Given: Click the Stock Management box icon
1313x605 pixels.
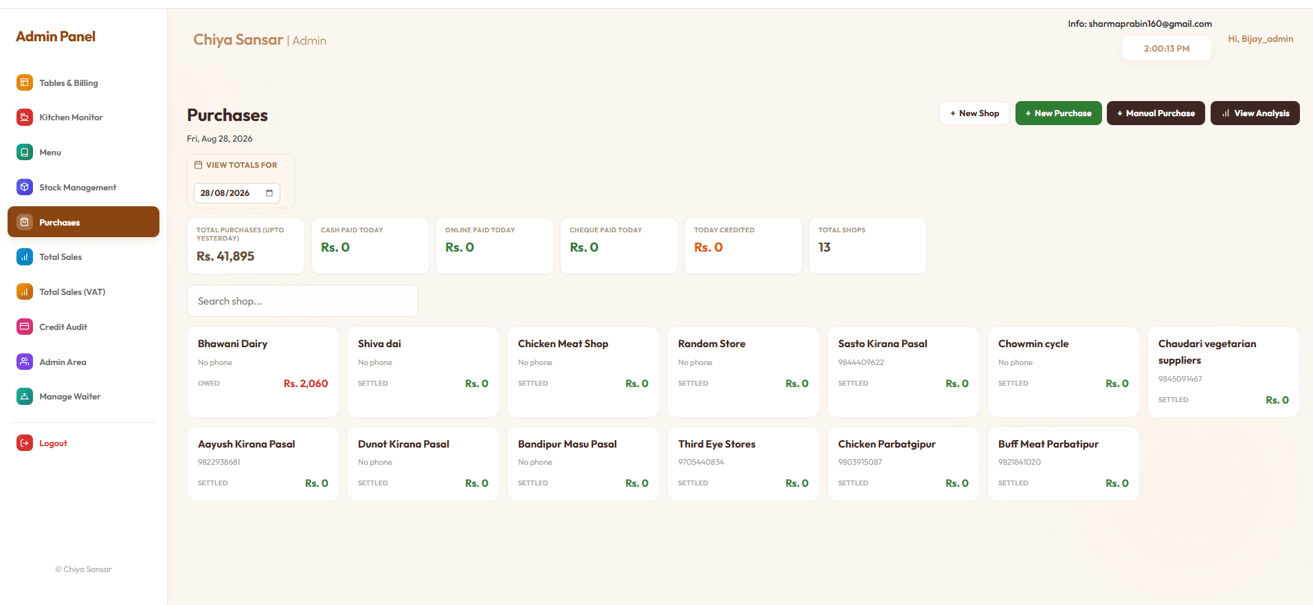Looking at the screenshot, I should [x=25, y=187].
